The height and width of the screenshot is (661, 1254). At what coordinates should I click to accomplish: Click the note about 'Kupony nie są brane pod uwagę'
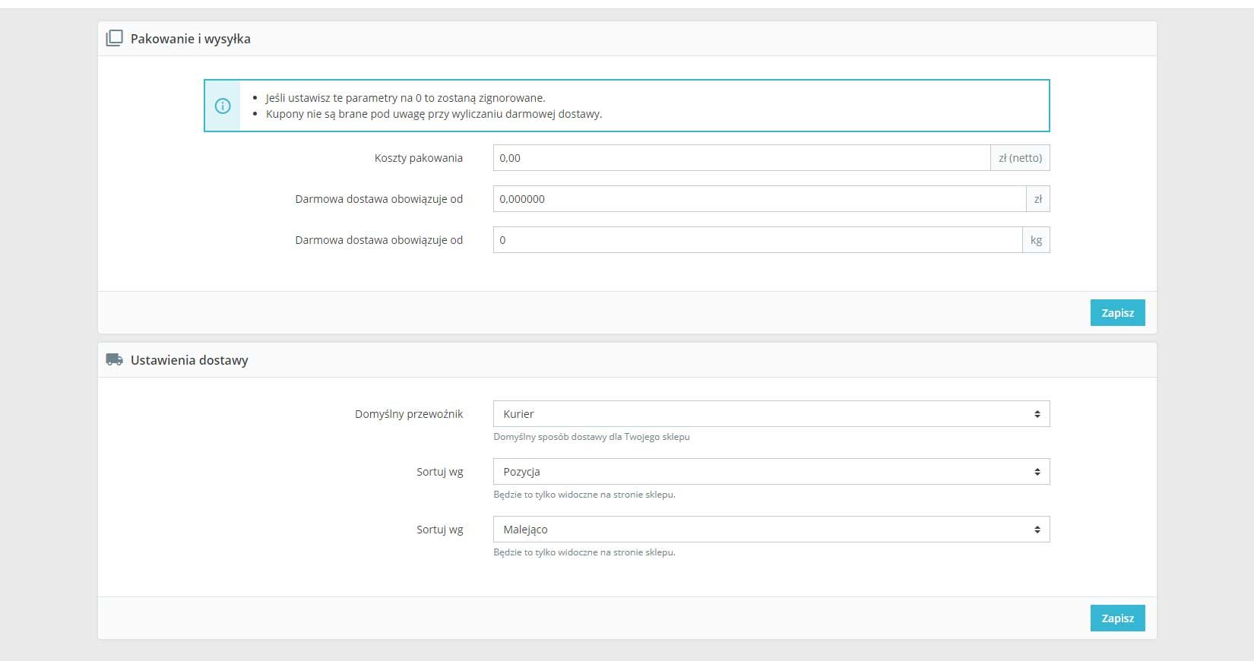click(434, 114)
